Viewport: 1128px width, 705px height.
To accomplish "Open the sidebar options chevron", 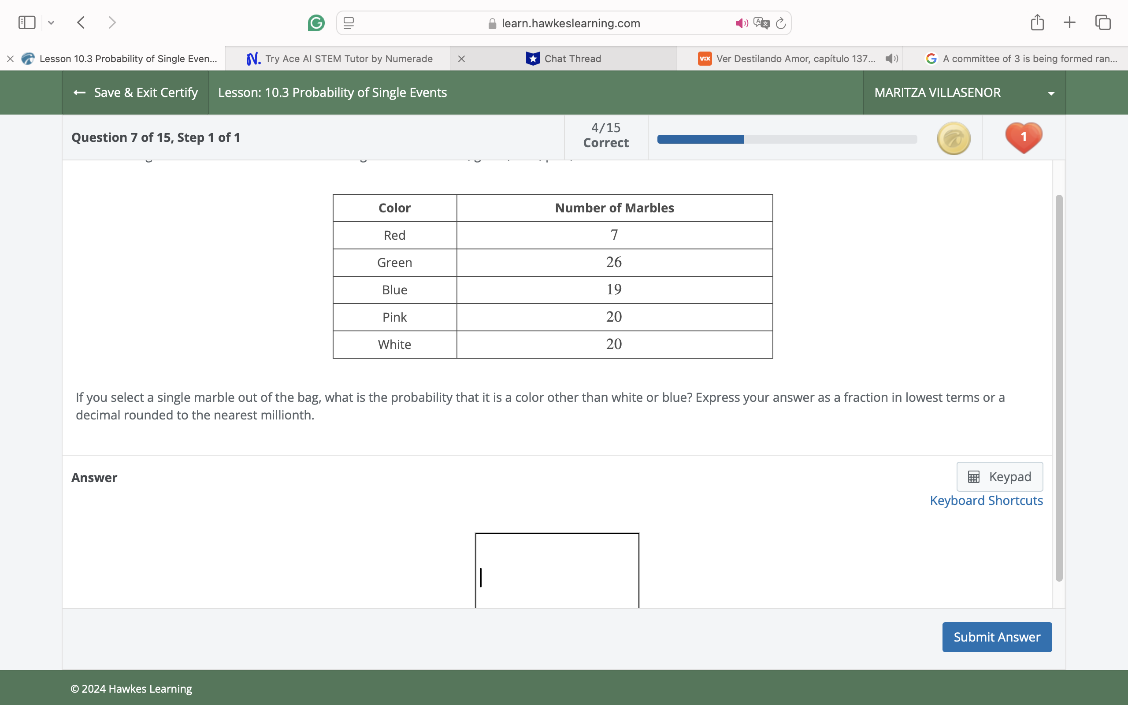I will 51,22.
